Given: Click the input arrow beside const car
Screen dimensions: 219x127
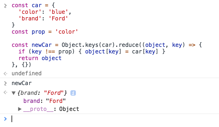Looking at the screenshot, I should coord(5,6).
